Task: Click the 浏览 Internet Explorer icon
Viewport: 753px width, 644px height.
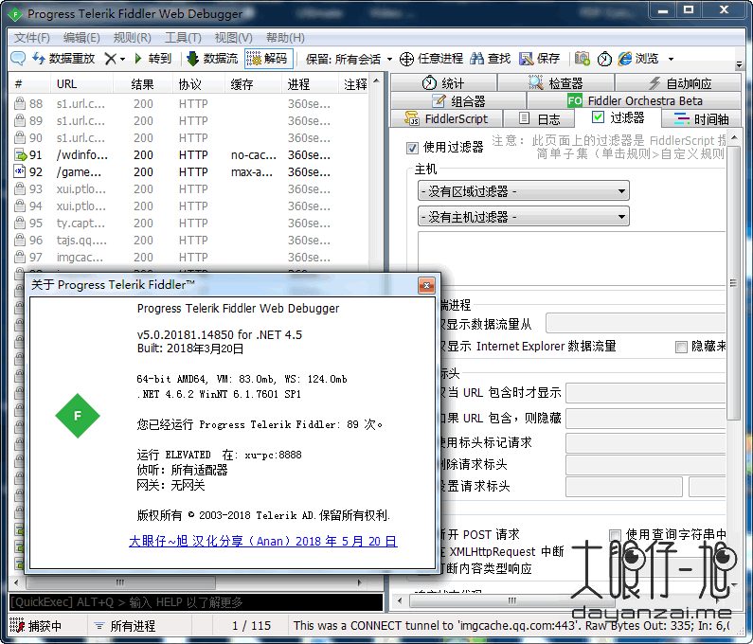Action: click(624, 59)
